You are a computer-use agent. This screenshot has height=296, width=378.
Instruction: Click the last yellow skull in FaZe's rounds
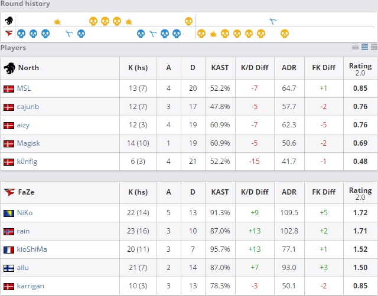pyautogui.click(x=285, y=34)
